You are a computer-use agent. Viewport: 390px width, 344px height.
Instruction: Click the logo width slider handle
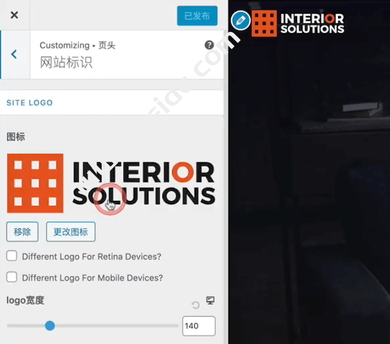50,326
